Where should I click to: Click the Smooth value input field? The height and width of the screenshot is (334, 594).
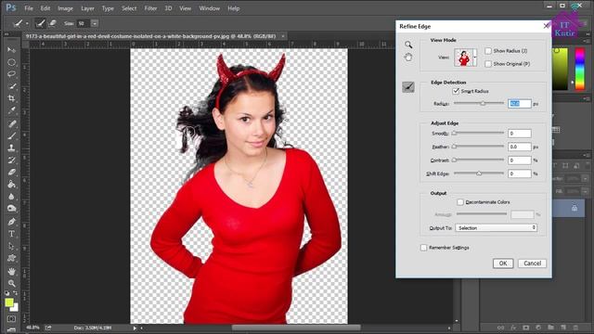(520, 134)
